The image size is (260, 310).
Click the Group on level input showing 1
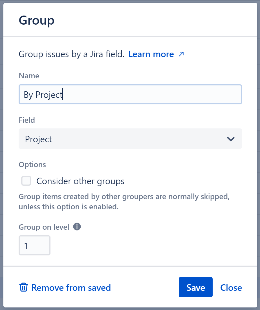tap(34, 246)
